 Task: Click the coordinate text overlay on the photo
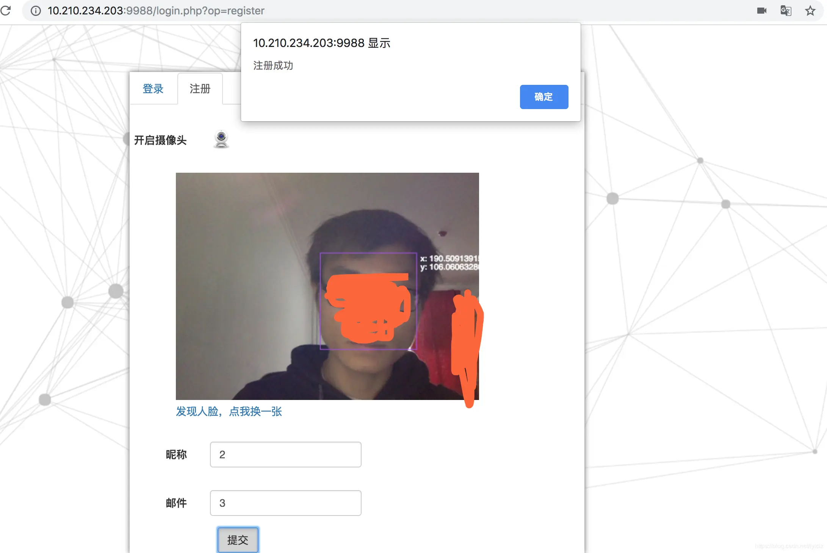(449, 263)
